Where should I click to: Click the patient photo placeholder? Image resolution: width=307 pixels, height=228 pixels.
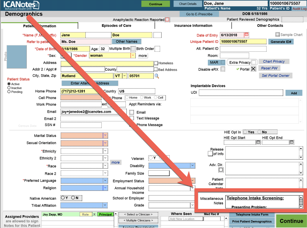pyautogui.click(x=17, y=57)
